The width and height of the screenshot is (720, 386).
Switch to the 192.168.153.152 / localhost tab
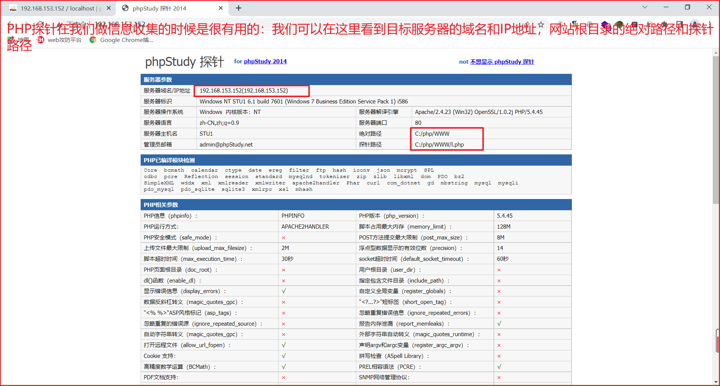[60, 8]
